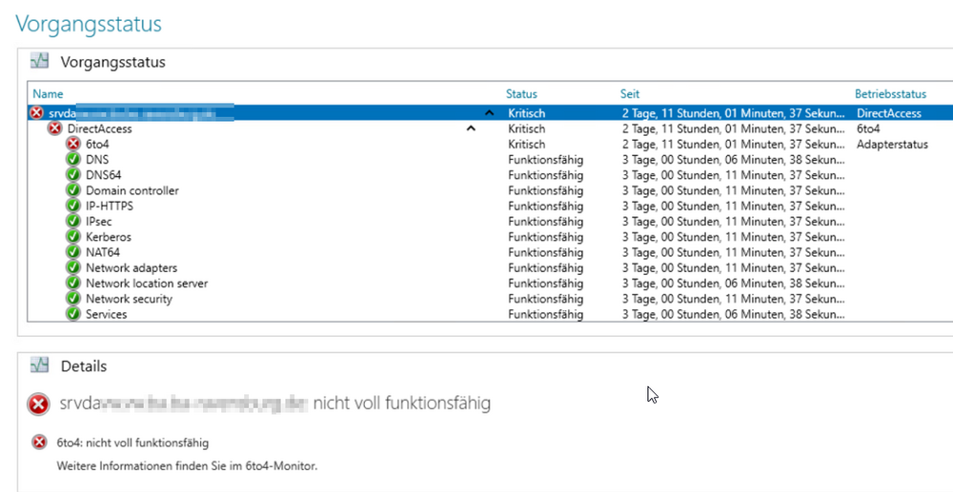Click the Details panel chart icon
The image size is (953, 492).
click(39, 365)
